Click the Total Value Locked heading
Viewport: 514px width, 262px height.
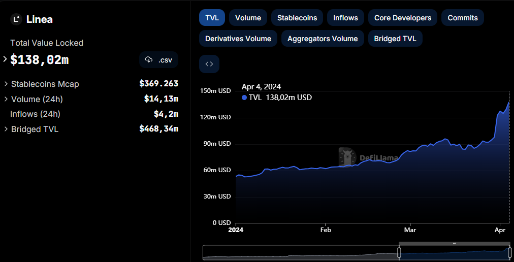click(47, 43)
